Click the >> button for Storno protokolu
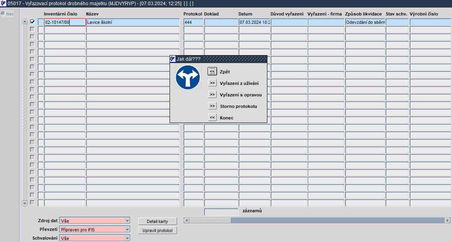The height and width of the screenshot is (242, 452). click(212, 106)
